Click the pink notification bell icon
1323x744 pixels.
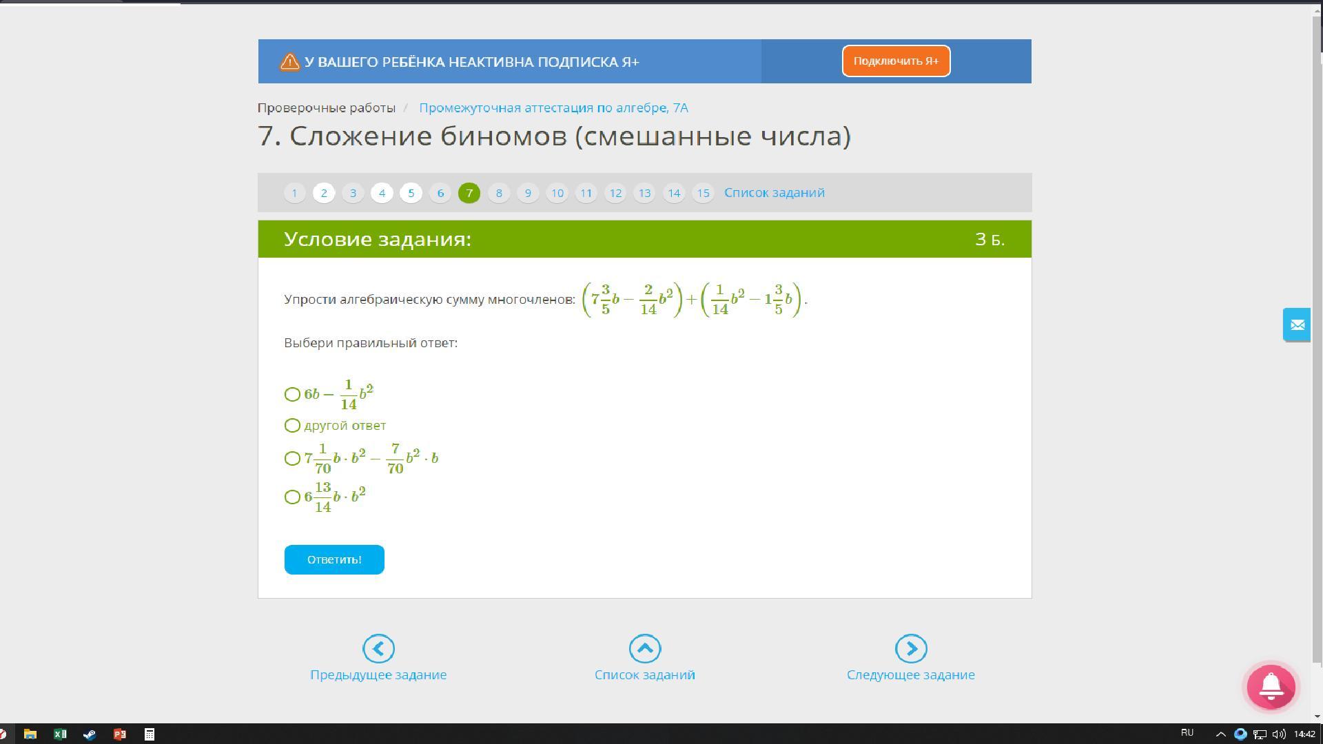coord(1271,687)
